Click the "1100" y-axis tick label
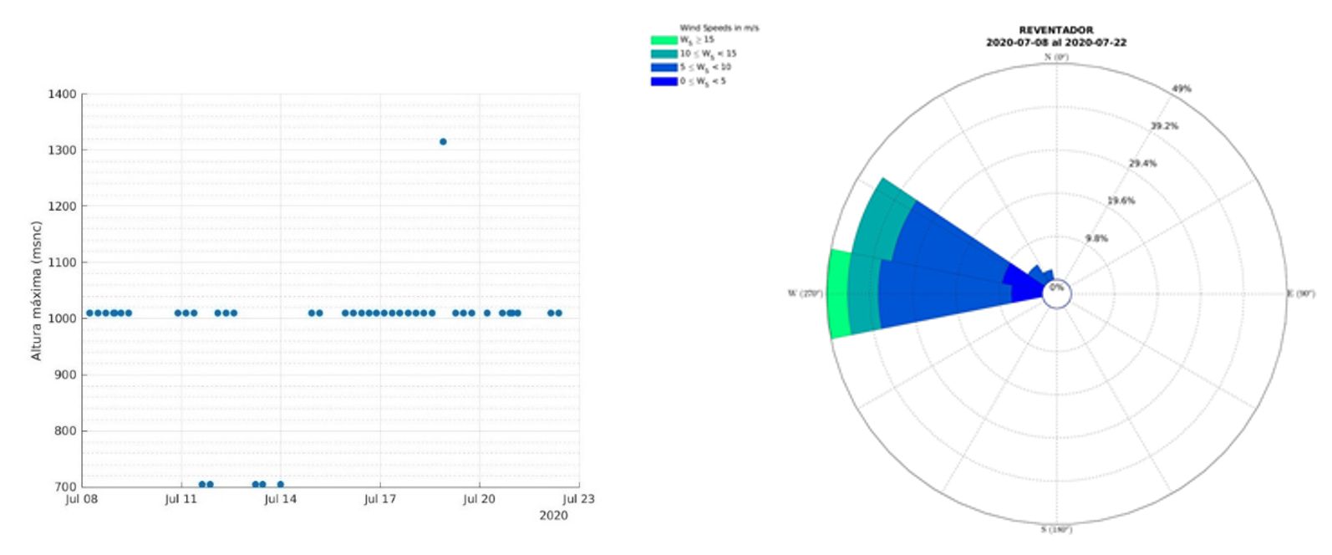 coord(62,262)
